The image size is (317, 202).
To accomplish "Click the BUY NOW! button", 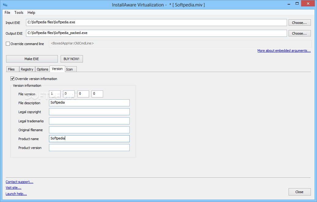I will (72, 59).
